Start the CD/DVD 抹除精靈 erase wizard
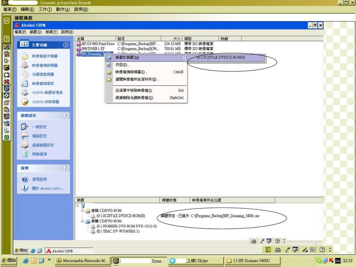356x267 pixels. click(45, 102)
